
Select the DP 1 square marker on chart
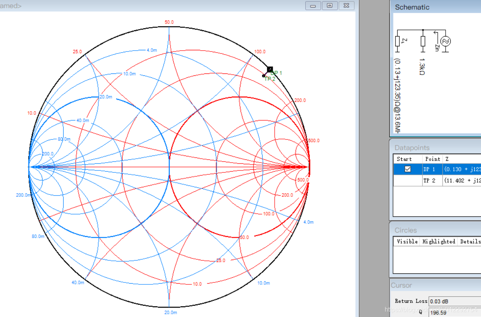click(x=270, y=69)
